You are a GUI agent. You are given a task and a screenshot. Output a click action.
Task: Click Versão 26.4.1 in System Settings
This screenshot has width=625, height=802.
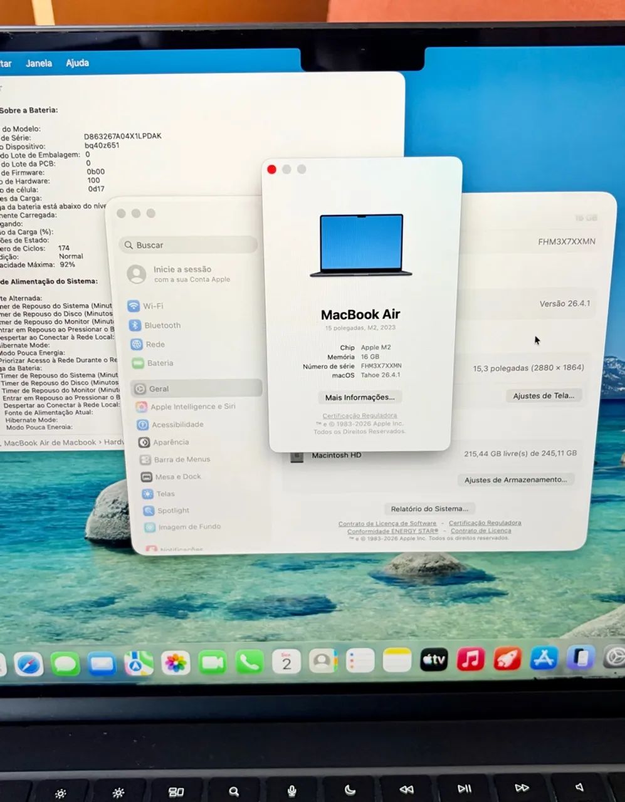(x=565, y=303)
